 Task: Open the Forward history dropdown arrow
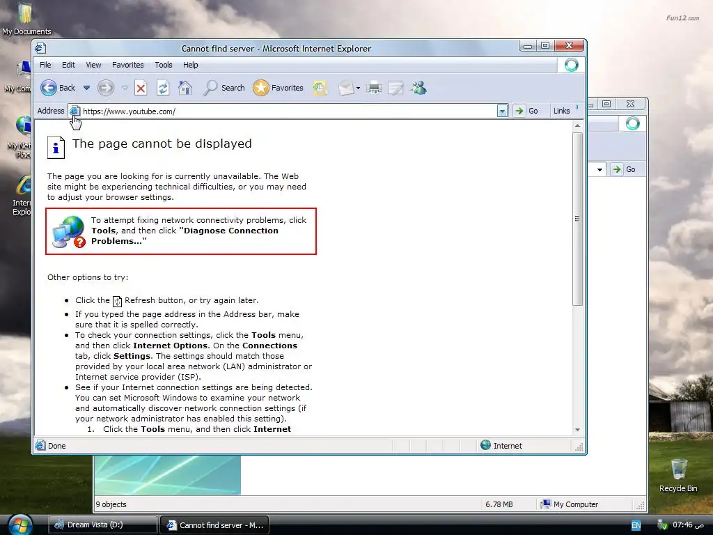pyautogui.click(x=125, y=88)
